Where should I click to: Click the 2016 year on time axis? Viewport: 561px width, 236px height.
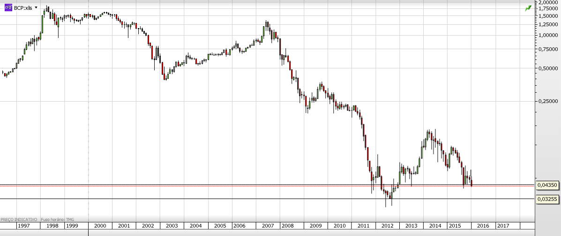click(x=483, y=226)
